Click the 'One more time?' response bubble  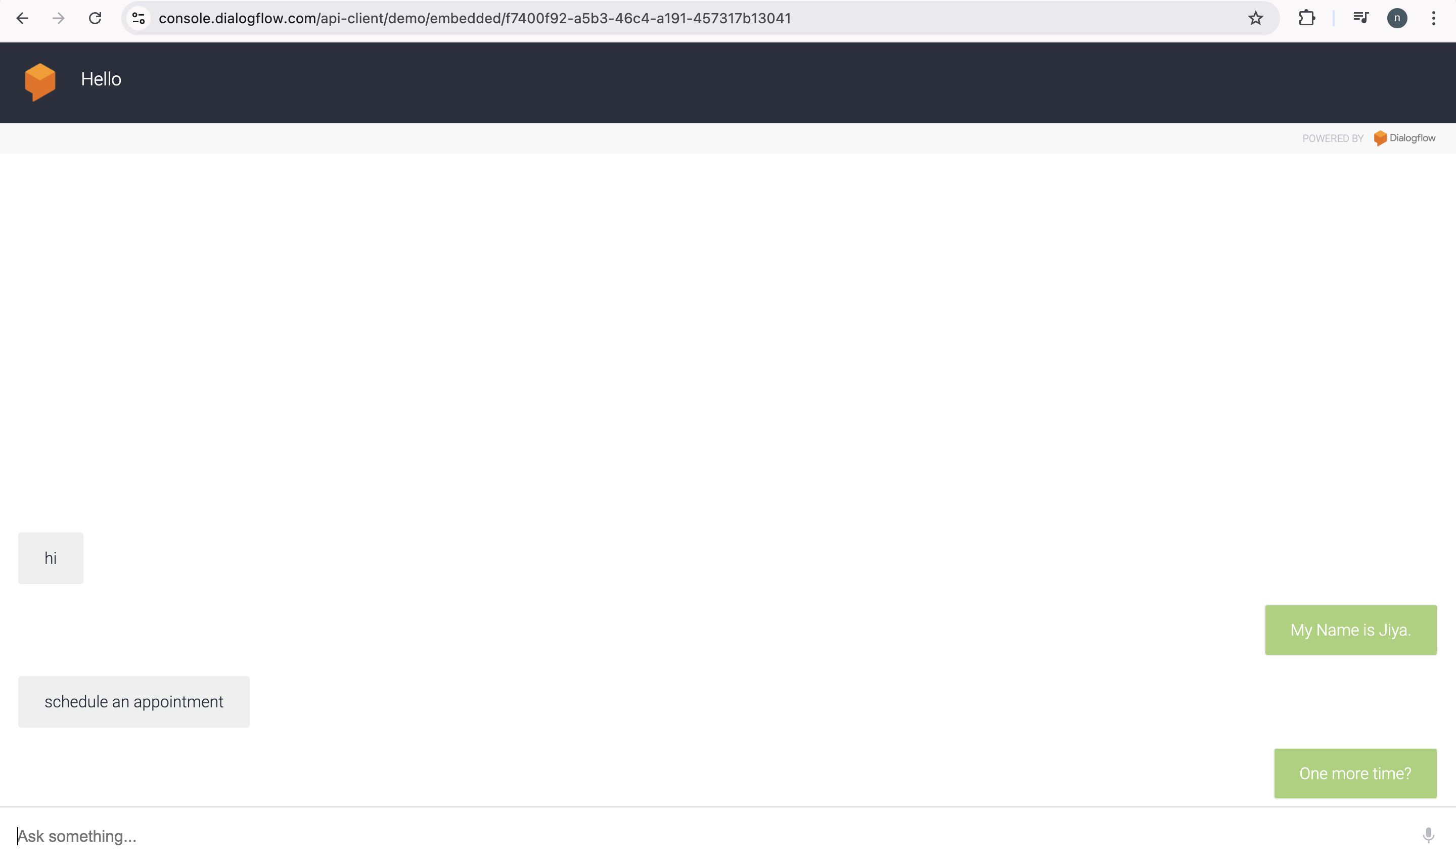[x=1355, y=773]
